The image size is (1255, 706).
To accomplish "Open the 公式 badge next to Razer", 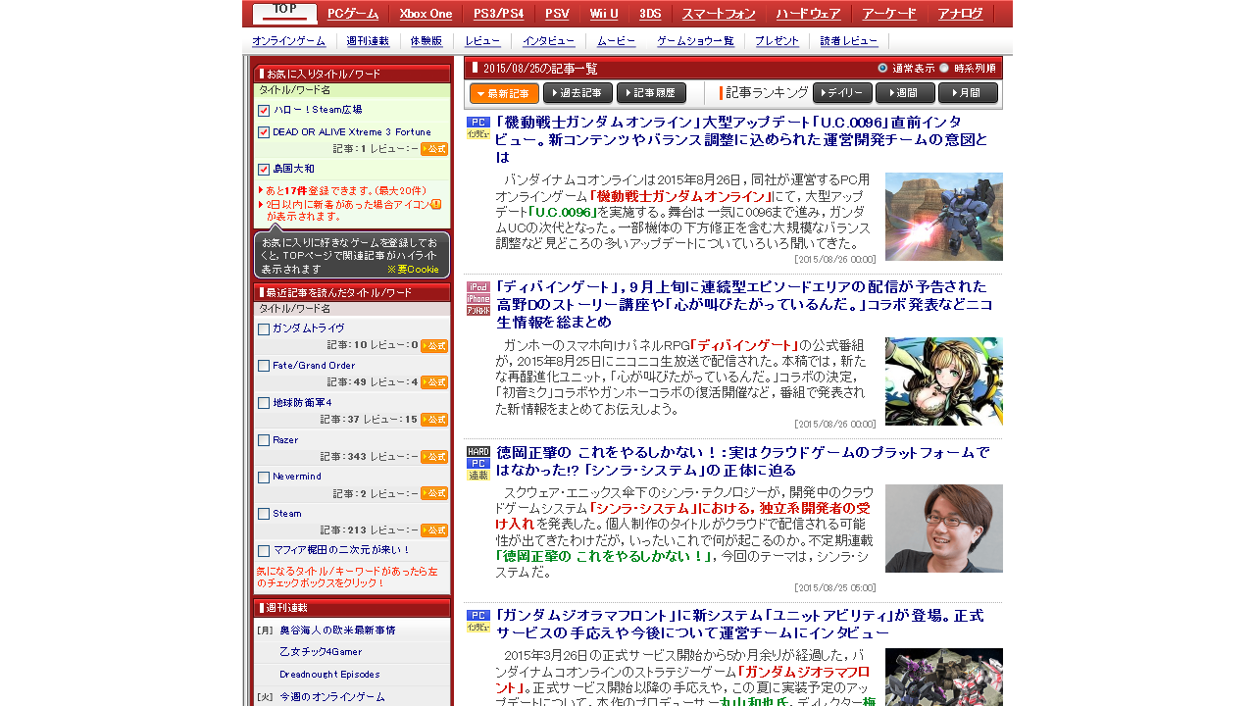I will click(x=434, y=457).
